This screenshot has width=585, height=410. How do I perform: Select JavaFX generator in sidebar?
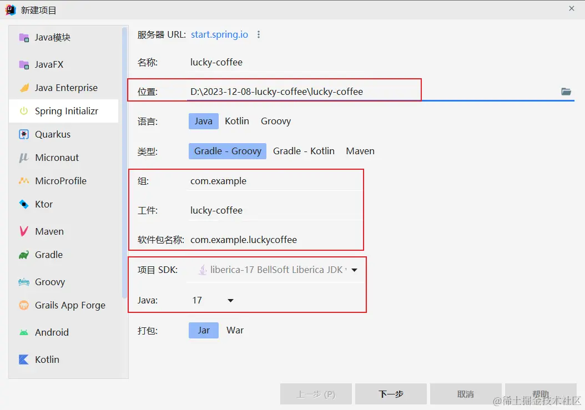[64, 64]
